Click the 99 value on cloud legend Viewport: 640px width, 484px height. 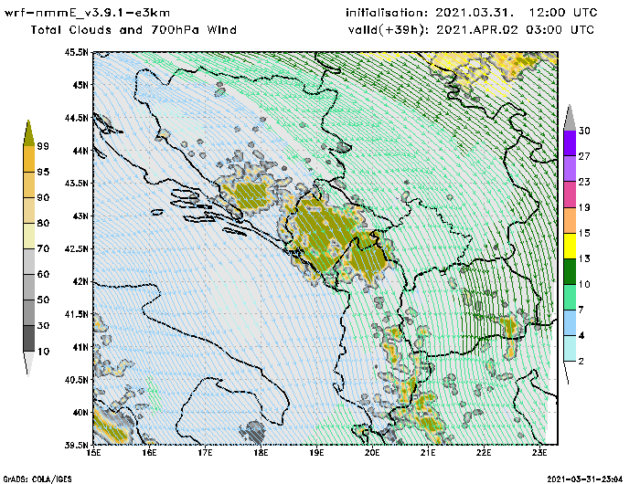click(x=43, y=146)
